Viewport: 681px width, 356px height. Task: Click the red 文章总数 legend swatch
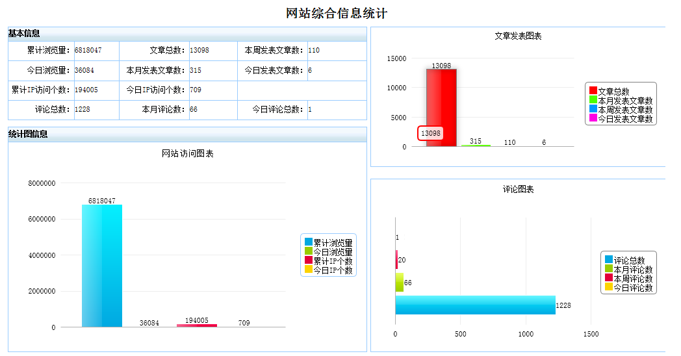tap(593, 92)
